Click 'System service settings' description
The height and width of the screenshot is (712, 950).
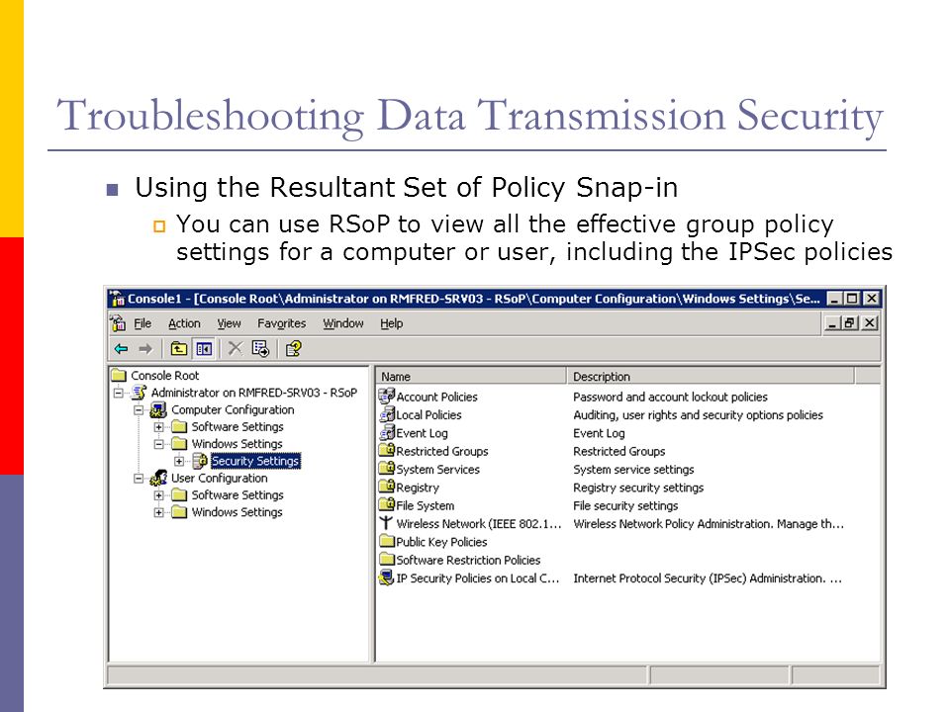(x=633, y=469)
